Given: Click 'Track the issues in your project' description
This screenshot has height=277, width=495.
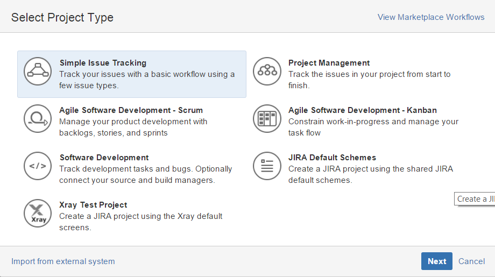Looking at the screenshot, I should [x=369, y=80].
